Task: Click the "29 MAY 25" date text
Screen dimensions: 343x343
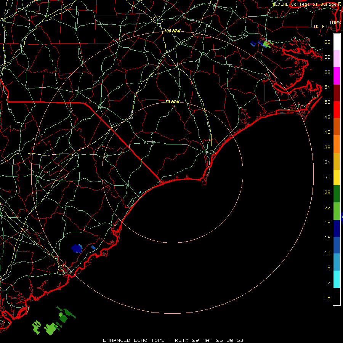Action: (x=208, y=340)
